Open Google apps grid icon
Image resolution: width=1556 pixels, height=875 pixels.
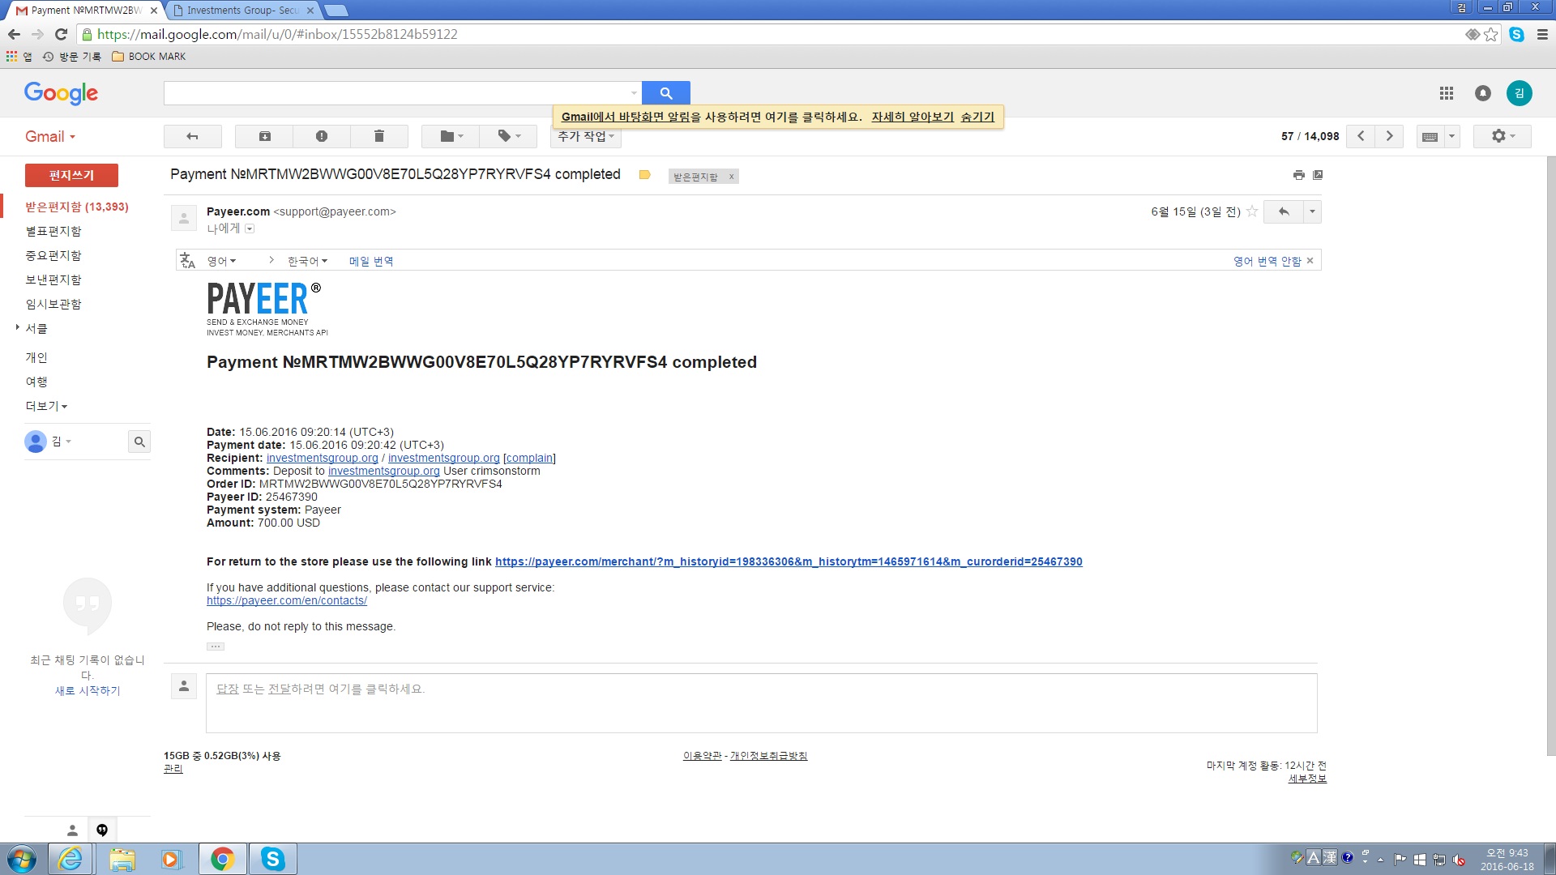[x=1447, y=93]
